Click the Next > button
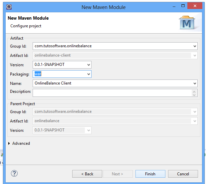 [118, 174]
